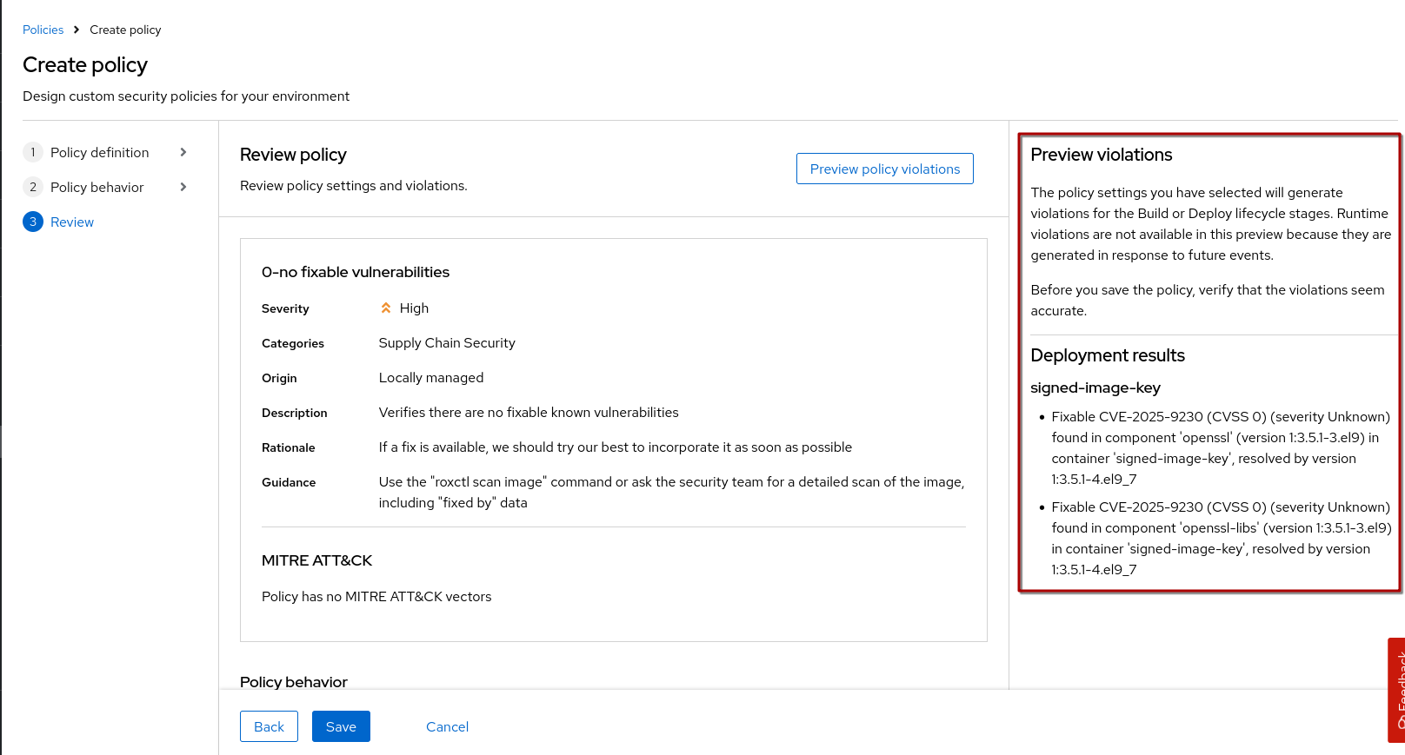Go to the Policy definition step
Image resolution: width=1405 pixels, height=755 pixels.
coord(99,153)
